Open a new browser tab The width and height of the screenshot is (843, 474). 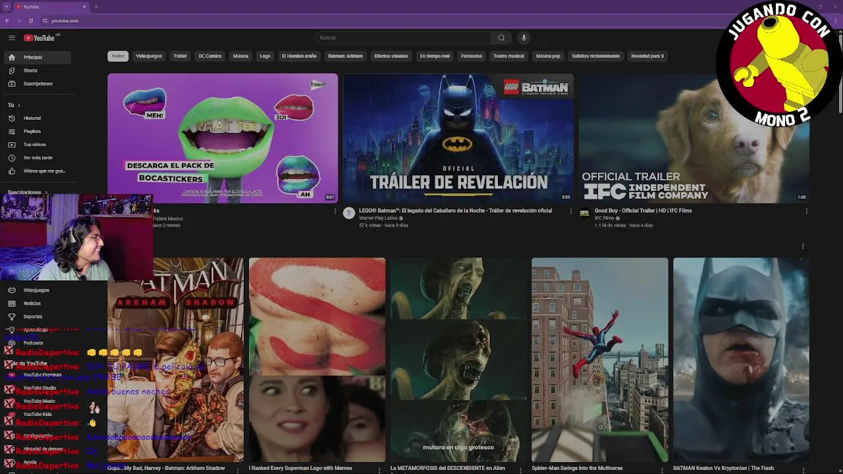96,7
